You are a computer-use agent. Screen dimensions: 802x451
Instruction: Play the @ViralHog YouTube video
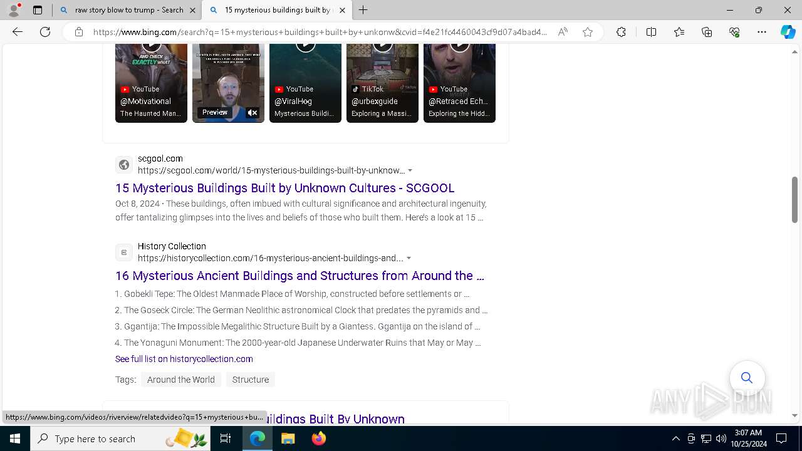pyautogui.click(x=305, y=83)
